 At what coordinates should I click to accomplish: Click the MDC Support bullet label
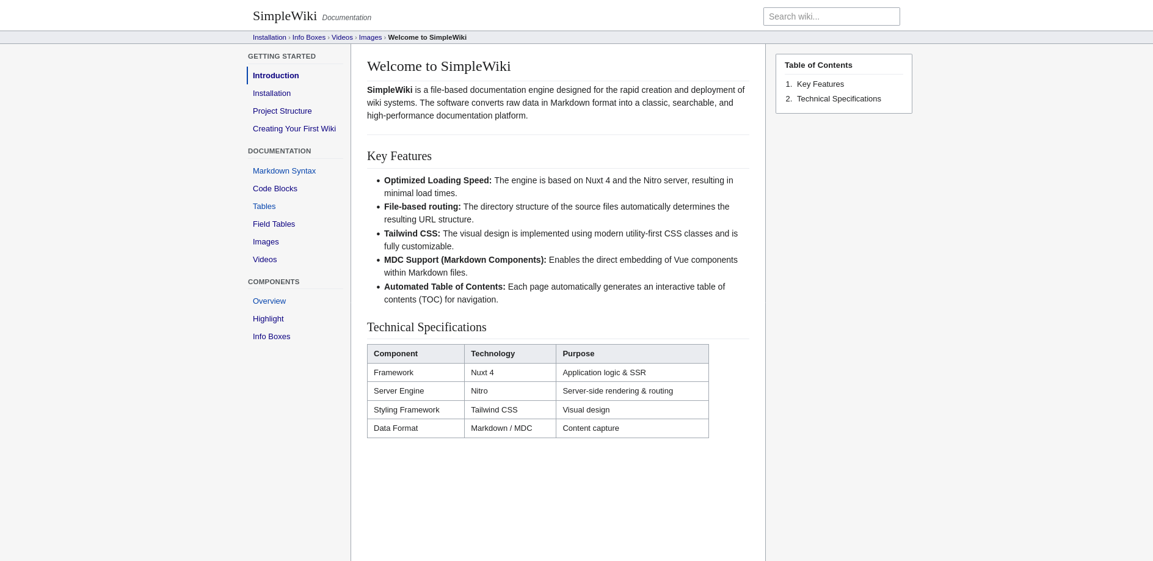(x=465, y=260)
